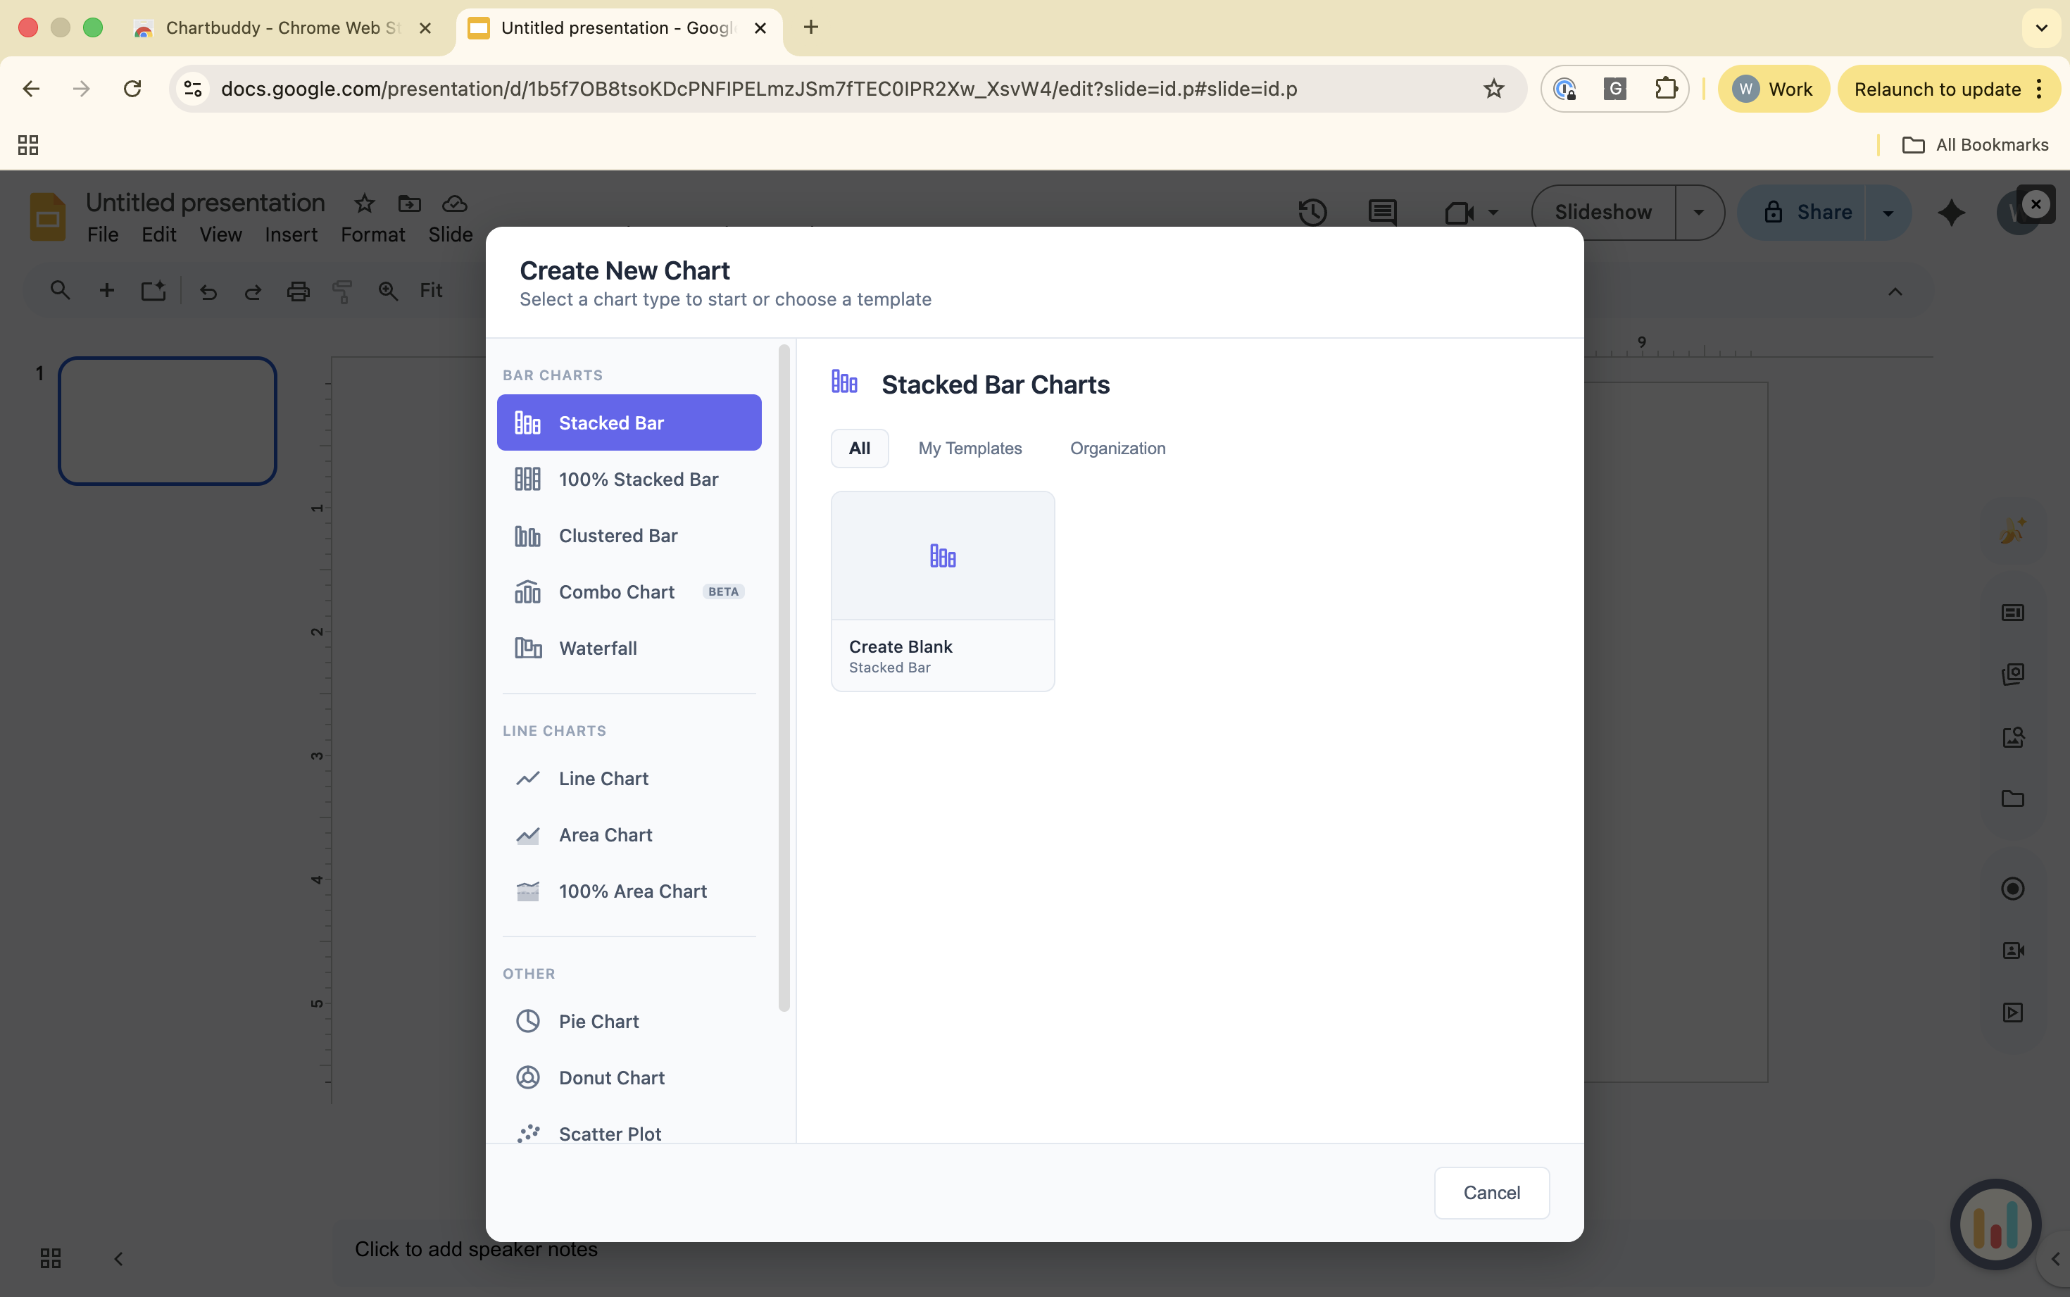The image size is (2070, 1297).
Task: Open the comments panel icon
Action: click(x=1381, y=212)
